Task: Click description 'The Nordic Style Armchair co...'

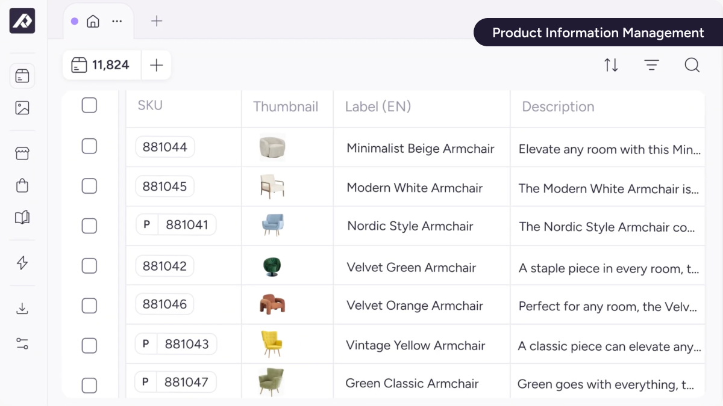Action: tap(607, 227)
